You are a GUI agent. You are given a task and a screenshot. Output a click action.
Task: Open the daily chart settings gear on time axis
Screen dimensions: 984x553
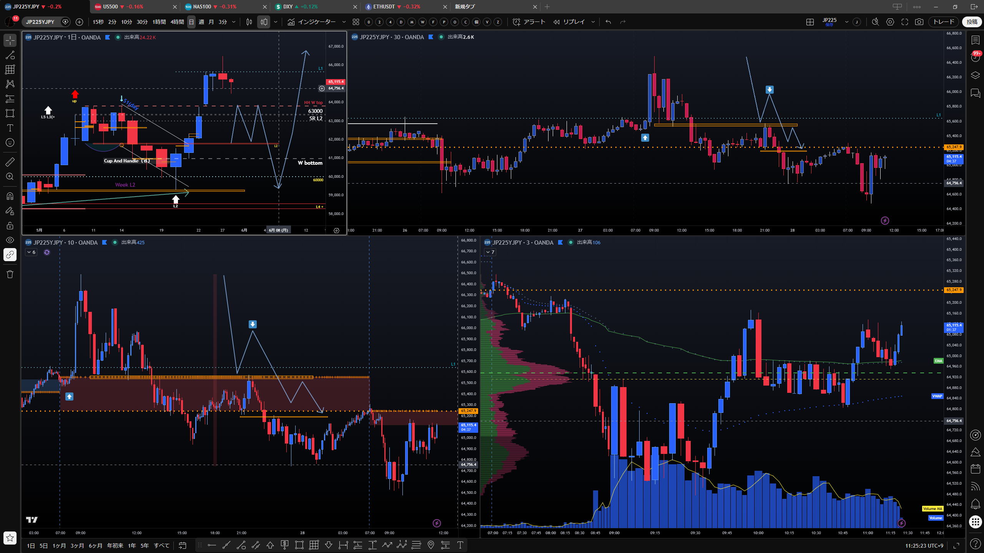click(x=336, y=230)
